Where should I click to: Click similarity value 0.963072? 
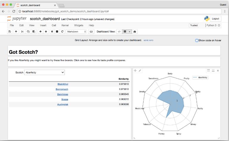pyautogui.click(x=124, y=99)
